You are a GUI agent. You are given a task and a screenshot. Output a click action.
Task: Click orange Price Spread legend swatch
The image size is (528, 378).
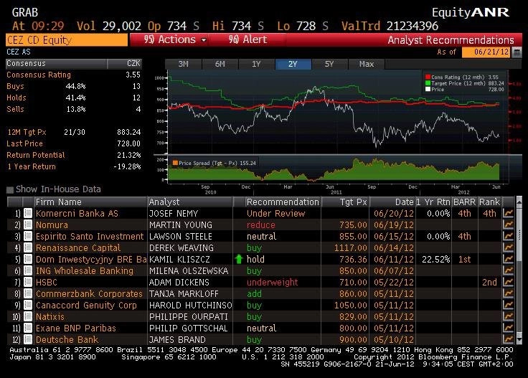click(175, 163)
